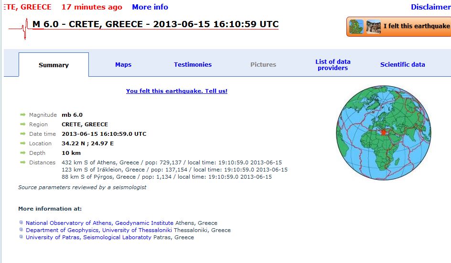Click the I felt this earthquake button
The width and height of the screenshot is (451, 263).
[x=398, y=27]
